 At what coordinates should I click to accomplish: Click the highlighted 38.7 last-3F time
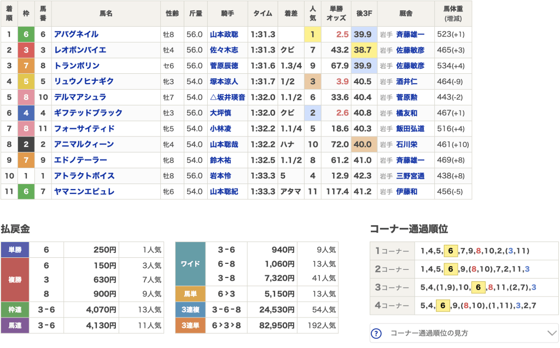click(364, 50)
